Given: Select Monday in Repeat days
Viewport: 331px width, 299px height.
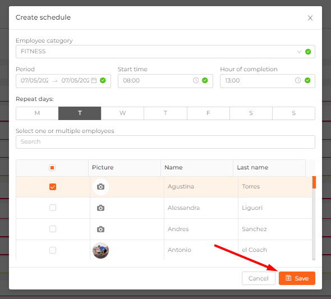Looking at the screenshot, I should point(37,113).
